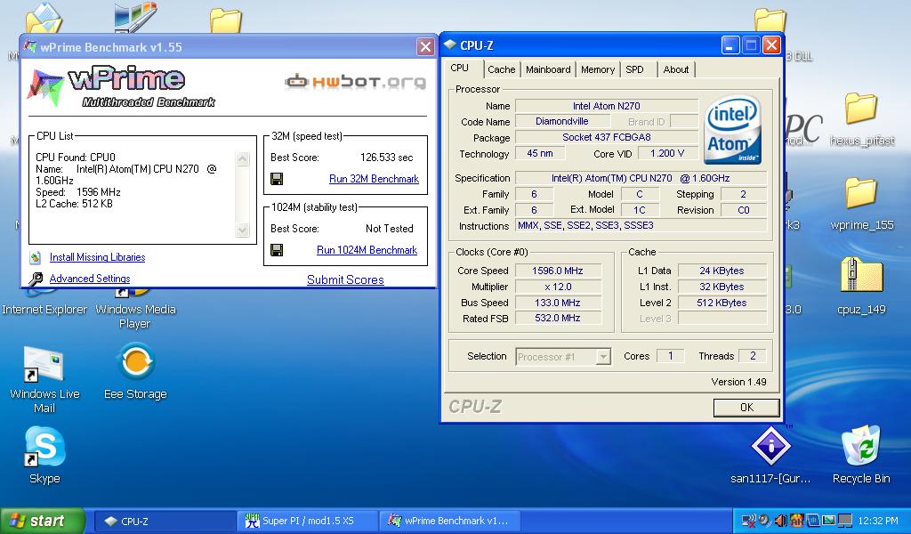The image size is (911, 534).
Task: Open the Cache tab in CPU-Z
Action: (x=502, y=69)
